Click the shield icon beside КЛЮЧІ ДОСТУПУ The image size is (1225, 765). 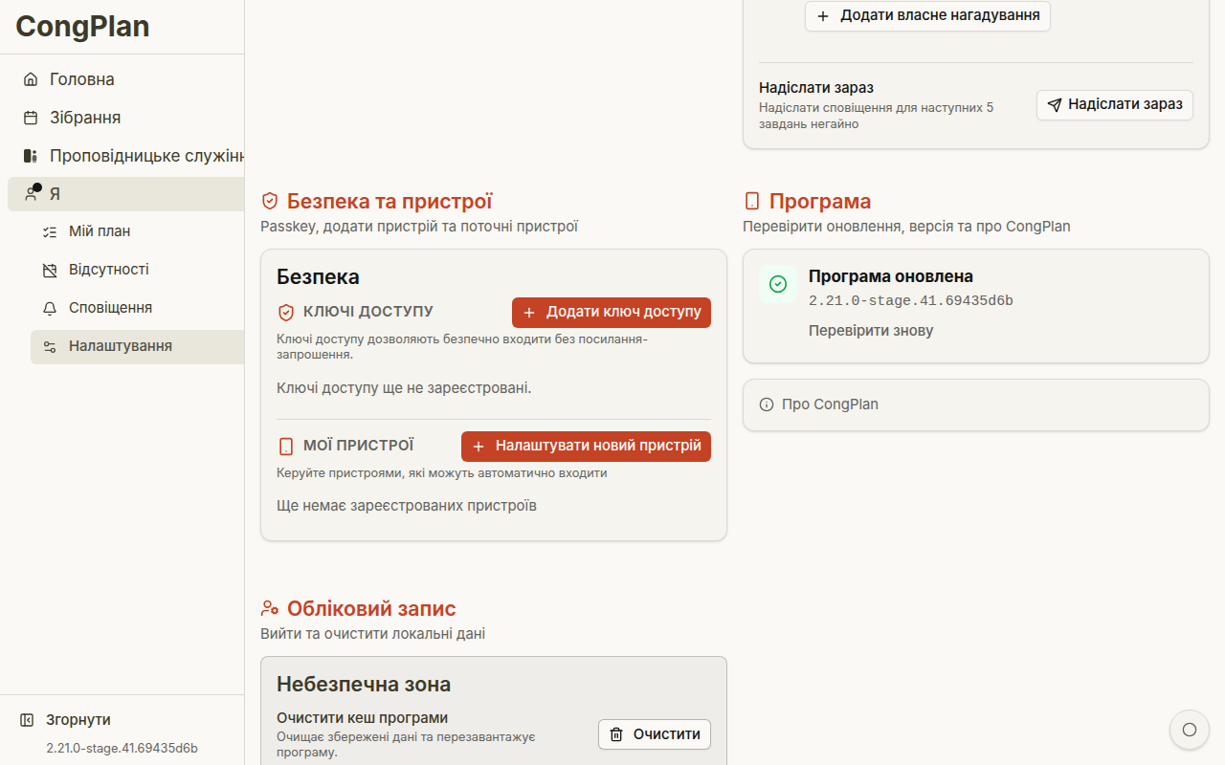coord(285,313)
